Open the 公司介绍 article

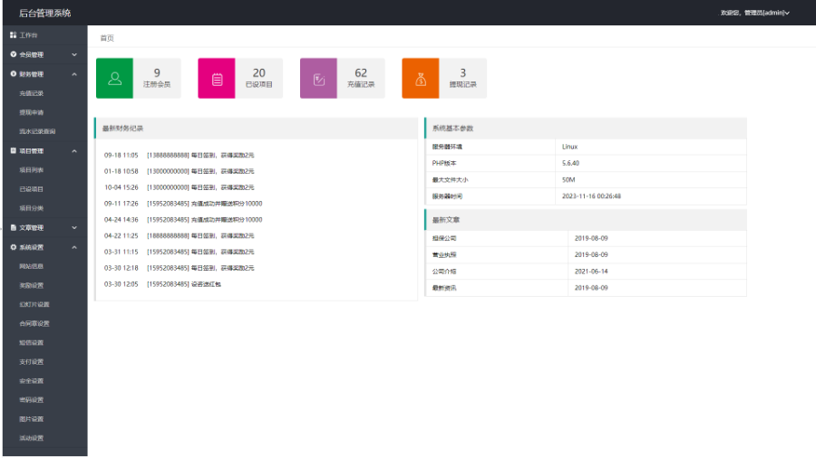coord(444,272)
